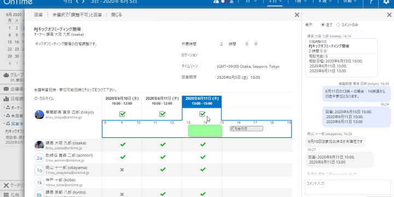Click the timezone value Osaka, Sapporo, Tokyo
The image size is (394, 197).
[248, 67]
